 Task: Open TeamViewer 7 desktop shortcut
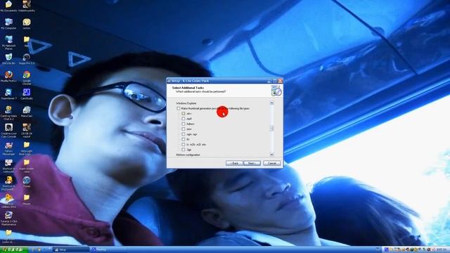click(x=8, y=94)
